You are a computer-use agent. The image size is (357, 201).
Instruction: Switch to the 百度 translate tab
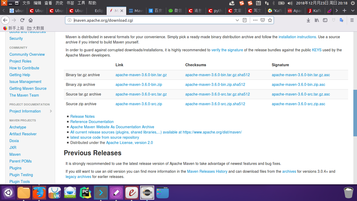tap(156, 11)
